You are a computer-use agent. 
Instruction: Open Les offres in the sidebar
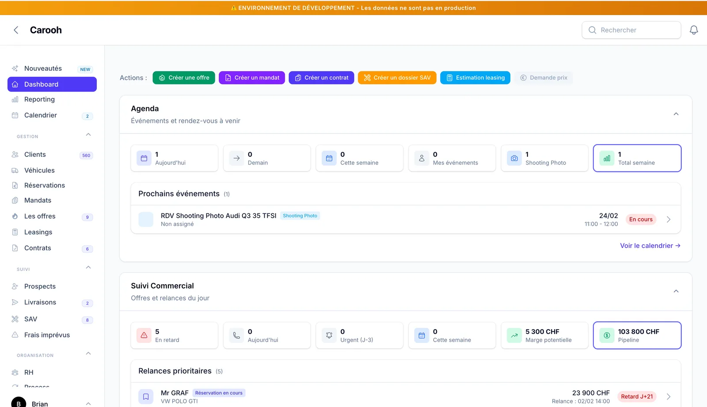point(52,217)
